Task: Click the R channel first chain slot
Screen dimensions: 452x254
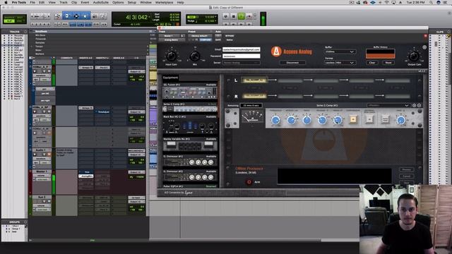Action: coord(254,96)
